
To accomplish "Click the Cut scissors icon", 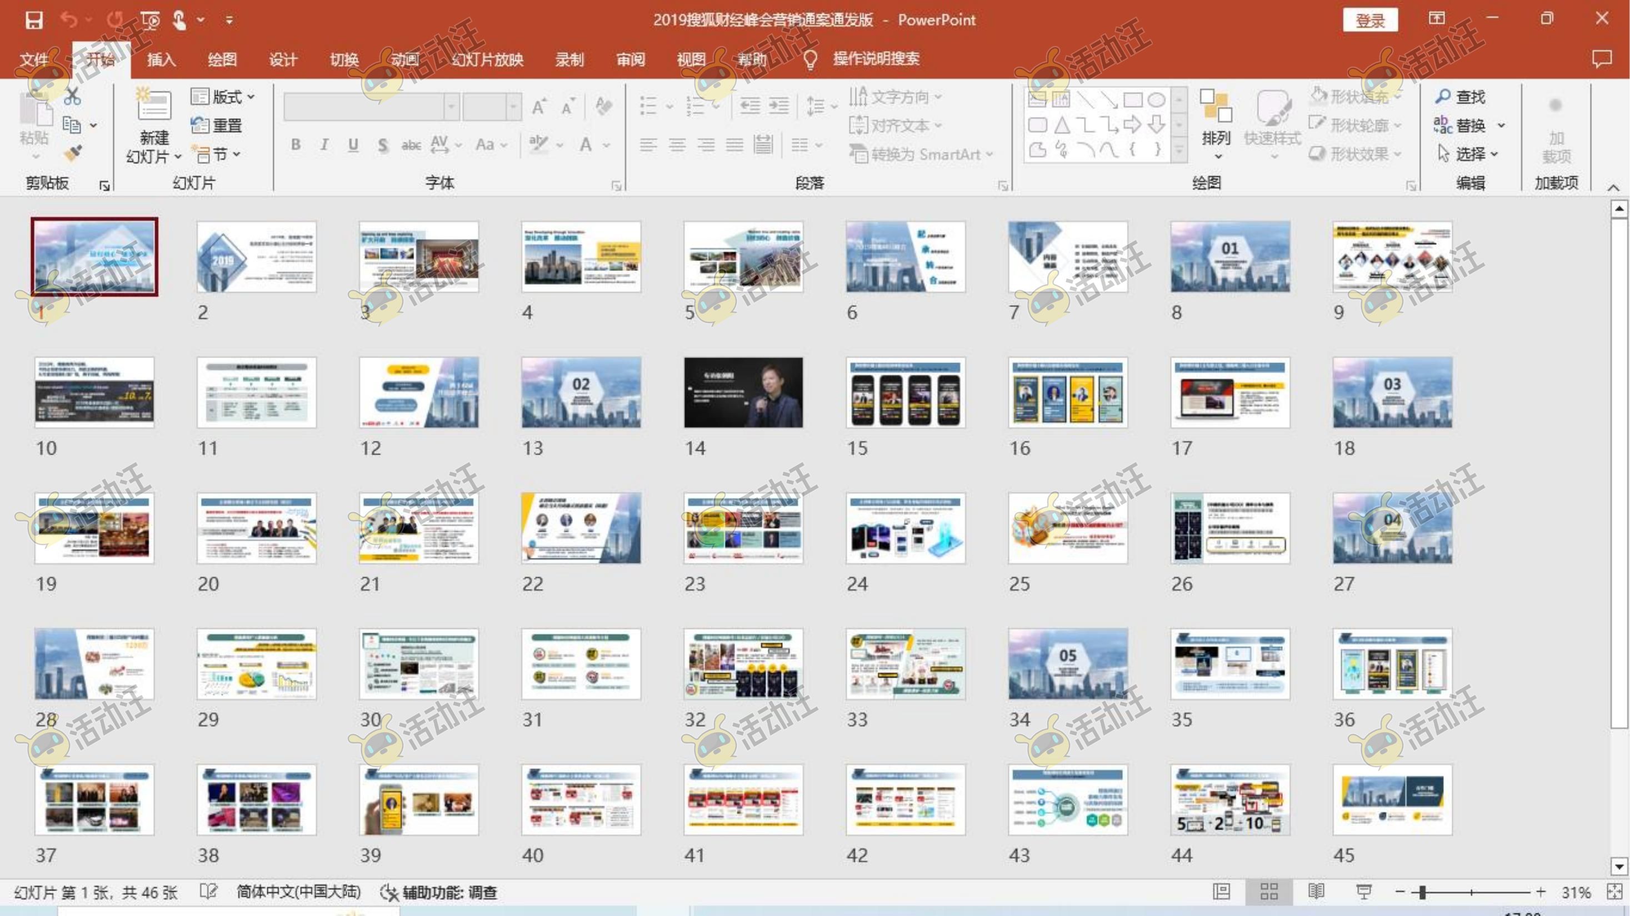I will [x=73, y=97].
